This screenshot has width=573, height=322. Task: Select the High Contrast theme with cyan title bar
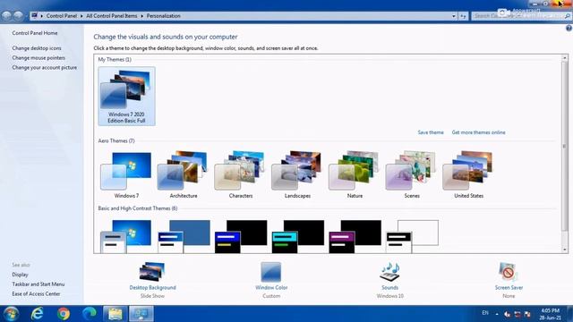297,236
